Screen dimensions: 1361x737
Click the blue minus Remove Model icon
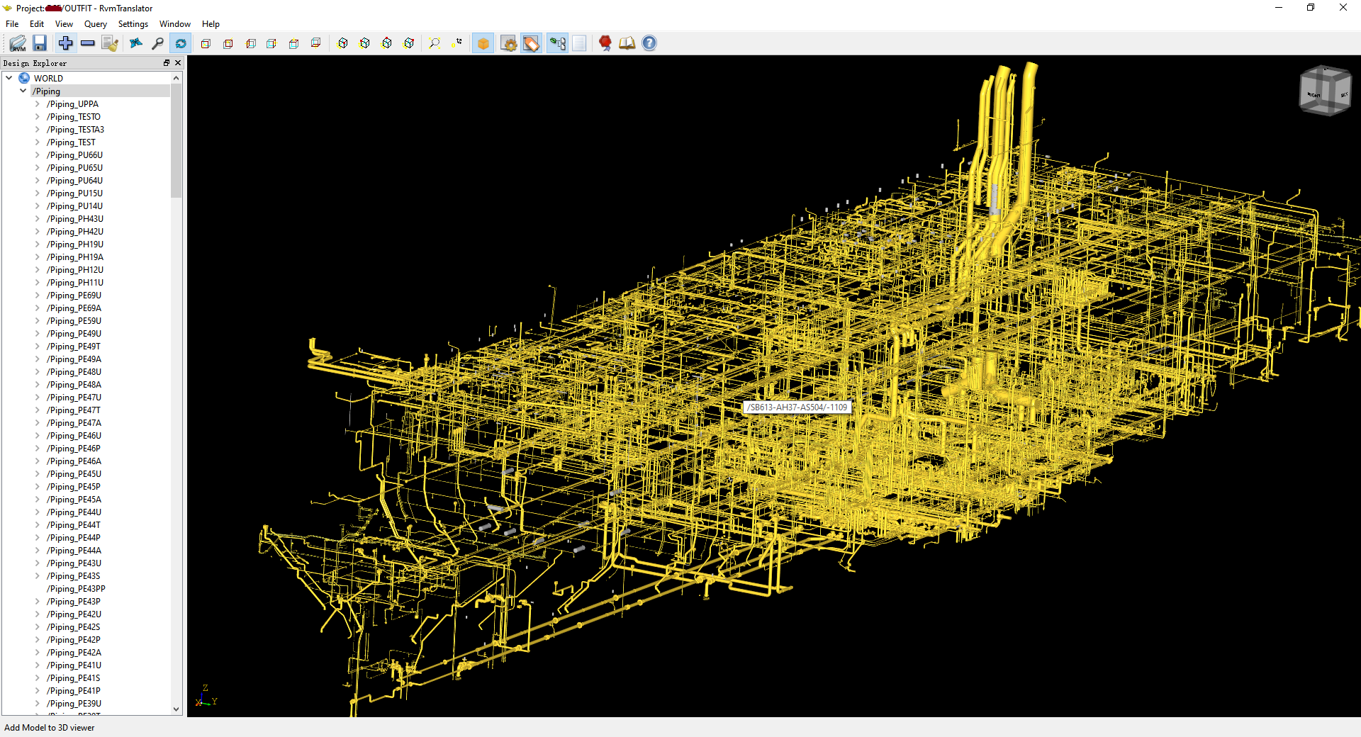[88, 43]
